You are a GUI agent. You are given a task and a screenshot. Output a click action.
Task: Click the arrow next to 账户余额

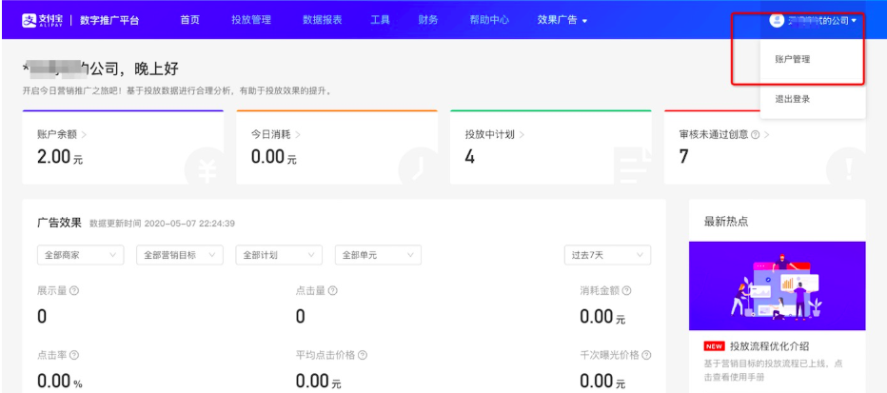84,135
